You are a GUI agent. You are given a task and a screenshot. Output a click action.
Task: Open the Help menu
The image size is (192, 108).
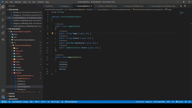pos(47,2)
